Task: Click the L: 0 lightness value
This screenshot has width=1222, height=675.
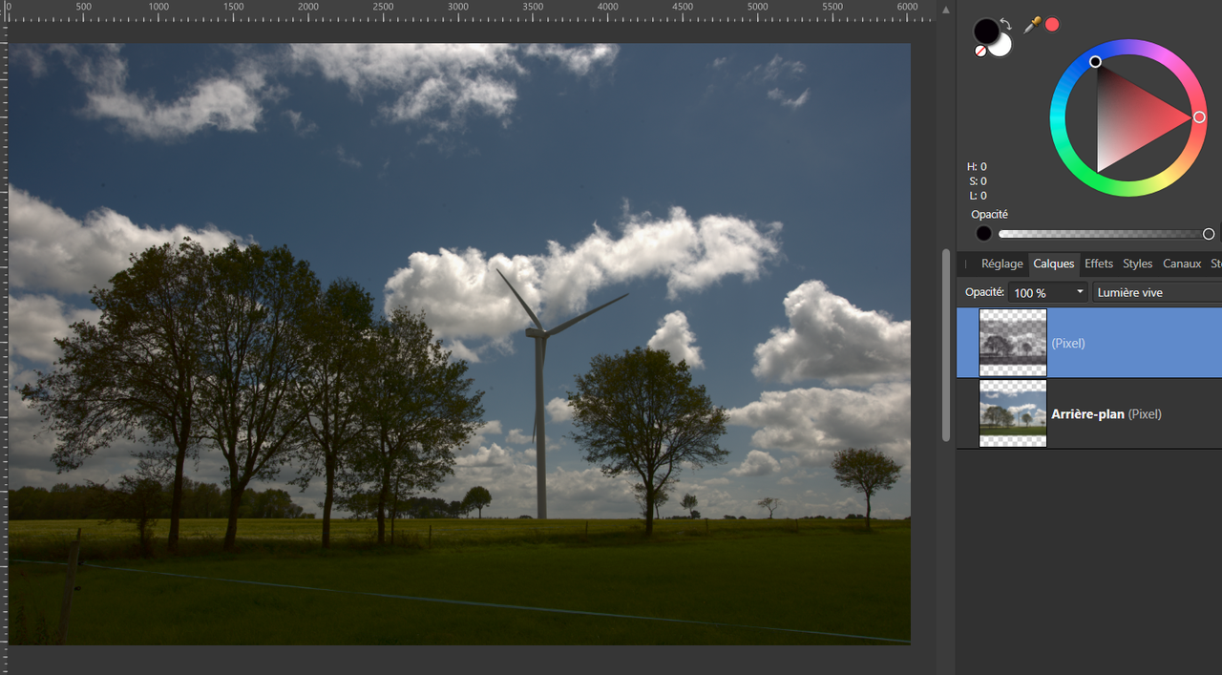Action: pyautogui.click(x=977, y=196)
